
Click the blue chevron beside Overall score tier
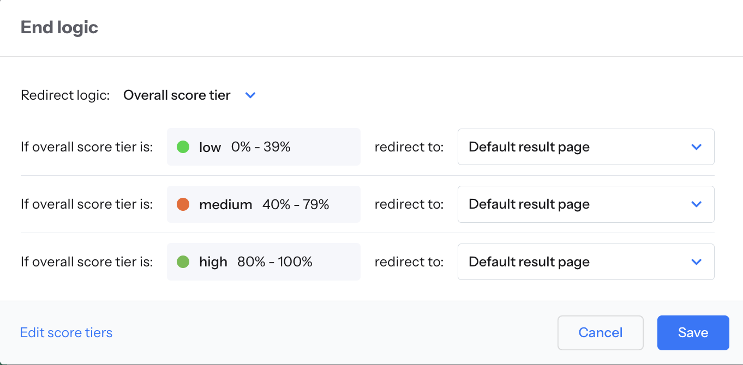250,95
